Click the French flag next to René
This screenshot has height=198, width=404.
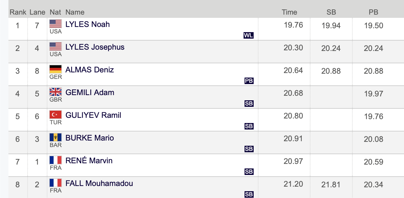pyautogui.click(x=55, y=160)
